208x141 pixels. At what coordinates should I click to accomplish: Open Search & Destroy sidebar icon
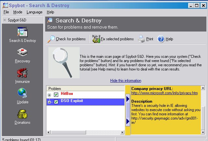22,33
